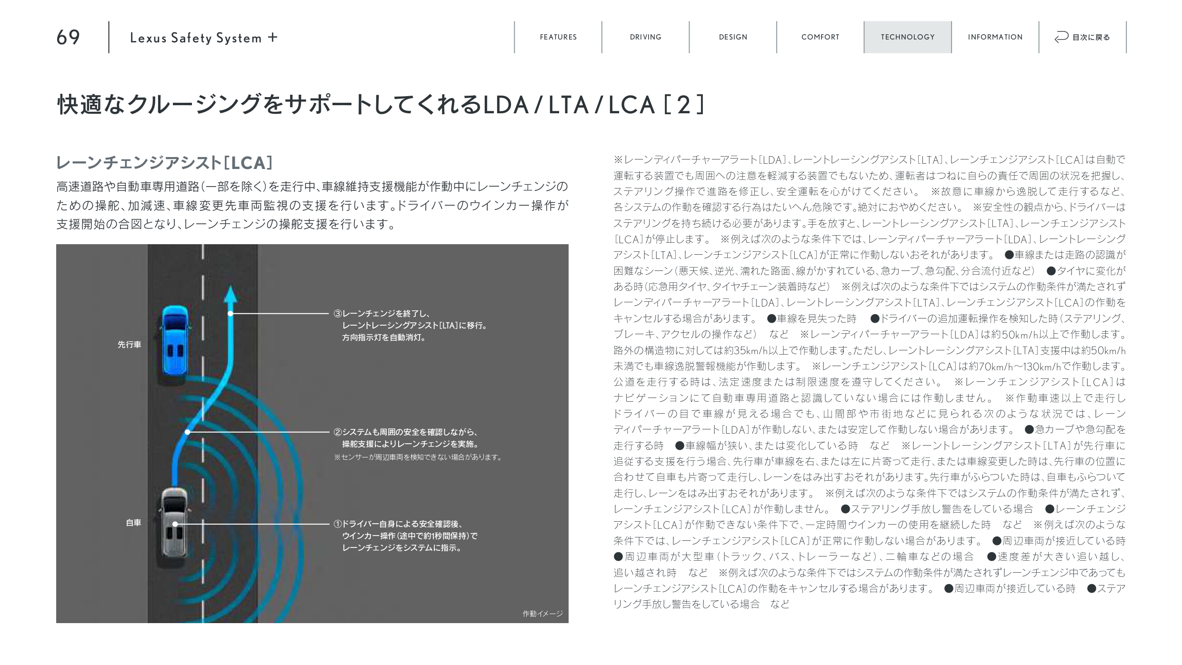1182x665 pixels.
Task: Click the return arrow icon beside 目次に戻る
Action: pos(1061,37)
